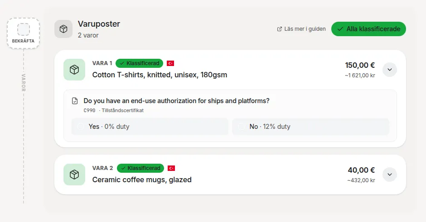The width and height of the screenshot is (426, 222).
Task: Click the 'Cotton T-shirts, knitted, unisex, 180gsm' title
Action: 160,75
